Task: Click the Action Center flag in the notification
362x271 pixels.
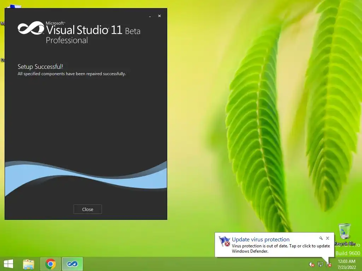Action: coord(224,241)
